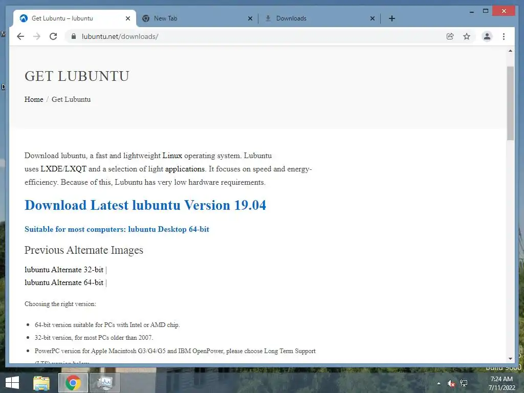Switch to the Downloads tab

coord(319,18)
